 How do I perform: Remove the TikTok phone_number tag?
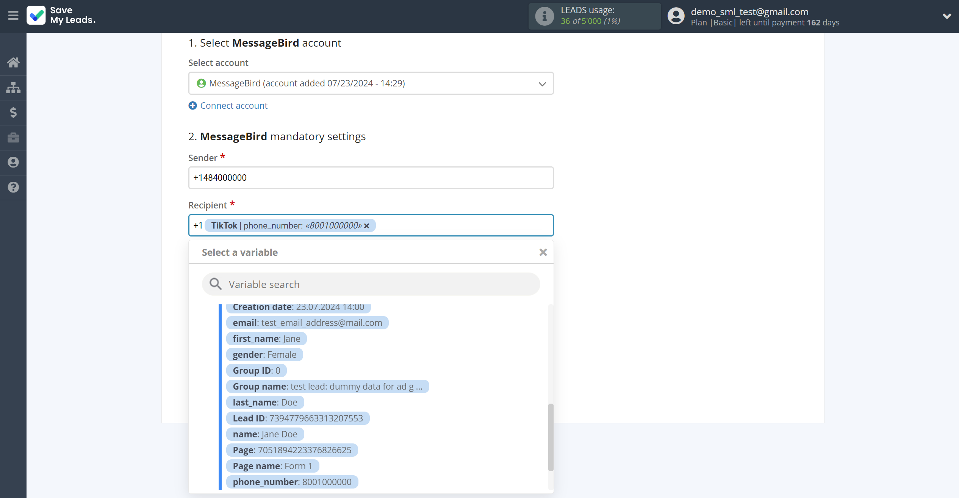366,226
